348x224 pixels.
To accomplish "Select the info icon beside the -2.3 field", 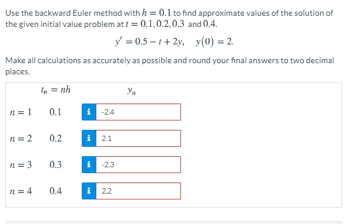I will tap(89, 165).
